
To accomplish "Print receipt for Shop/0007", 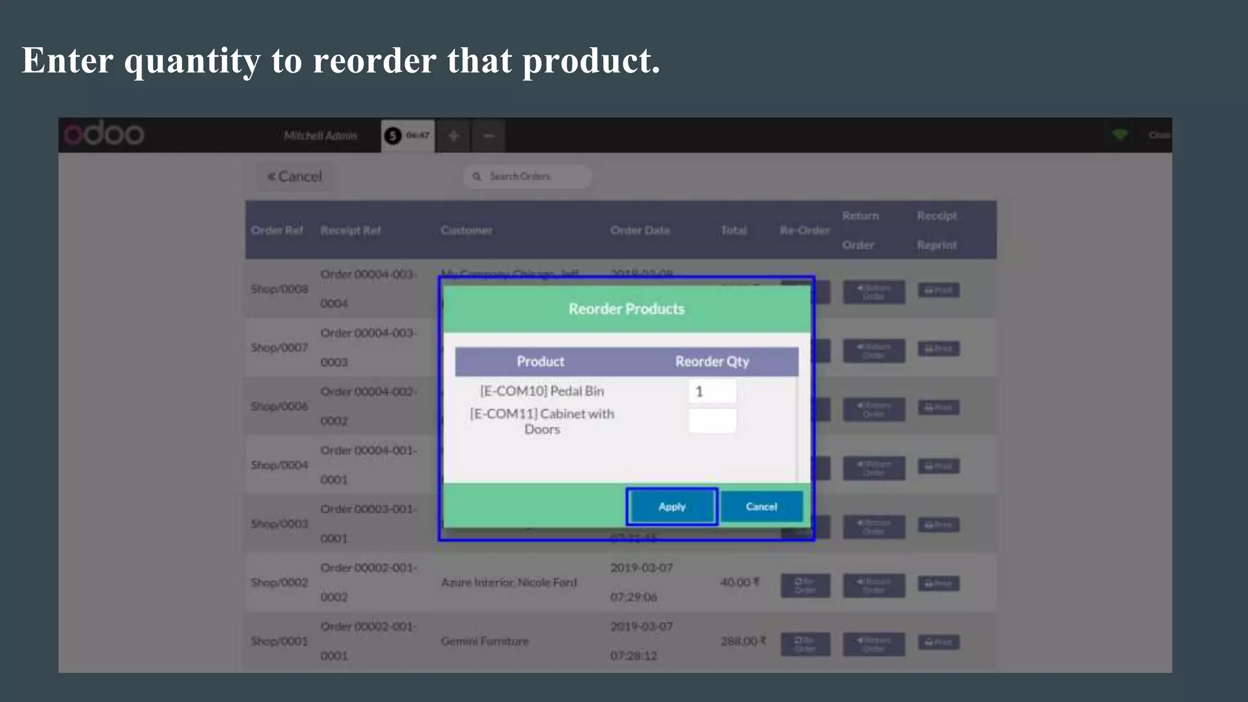I will pyautogui.click(x=938, y=349).
